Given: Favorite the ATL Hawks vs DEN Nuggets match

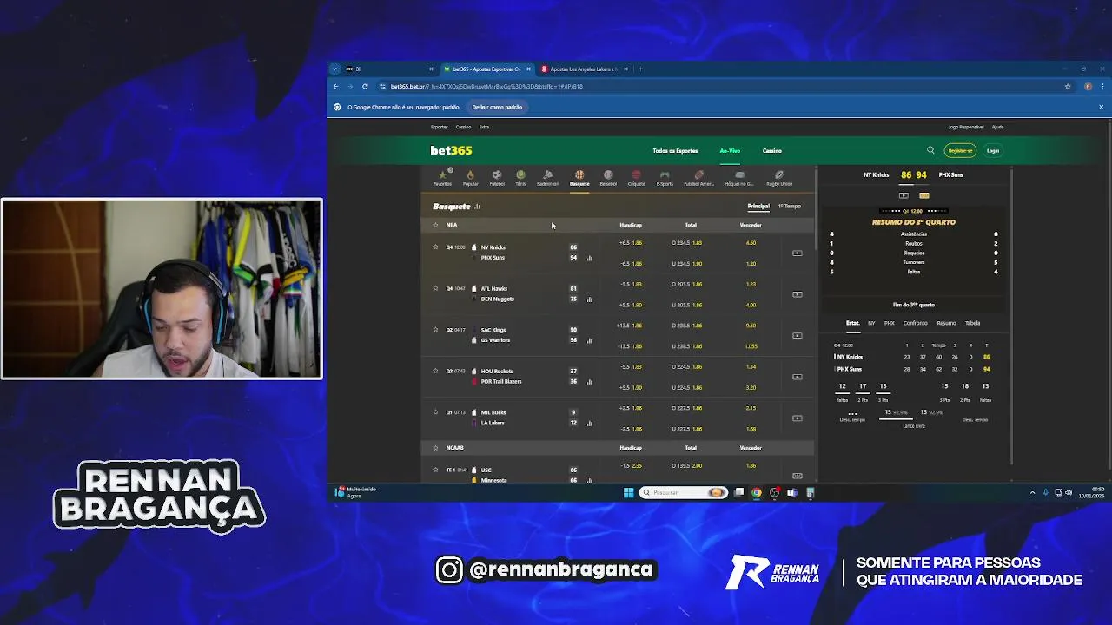Looking at the screenshot, I should (x=435, y=288).
